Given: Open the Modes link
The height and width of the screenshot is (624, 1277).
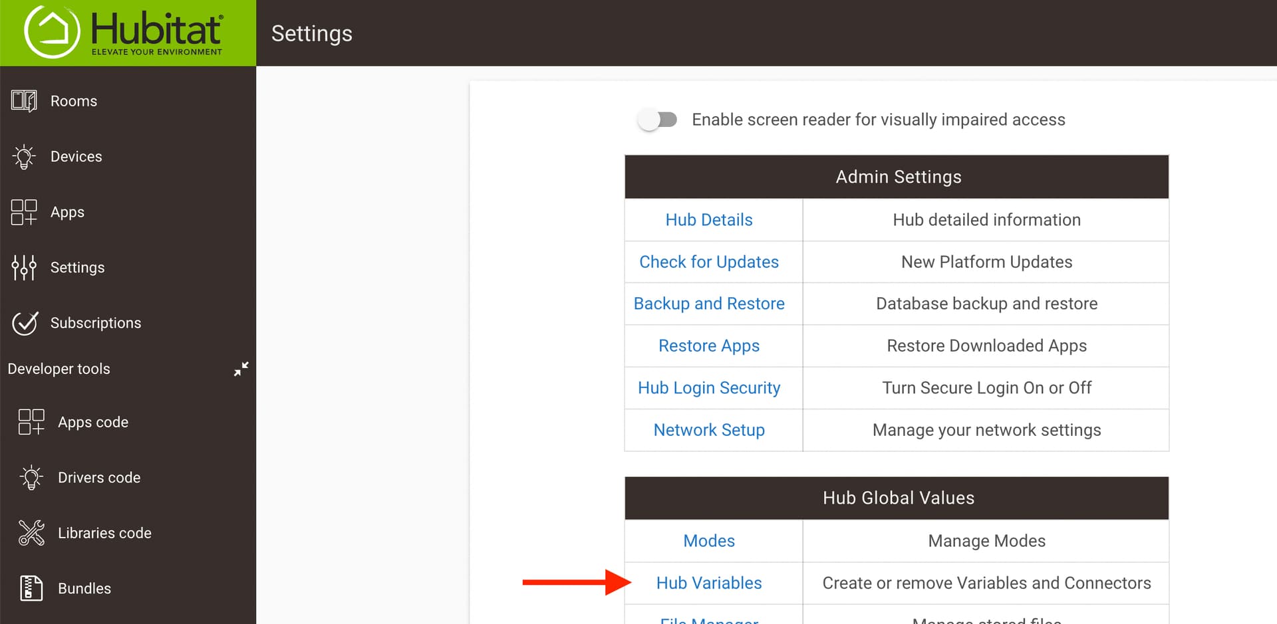Looking at the screenshot, I should coord(709,541).
